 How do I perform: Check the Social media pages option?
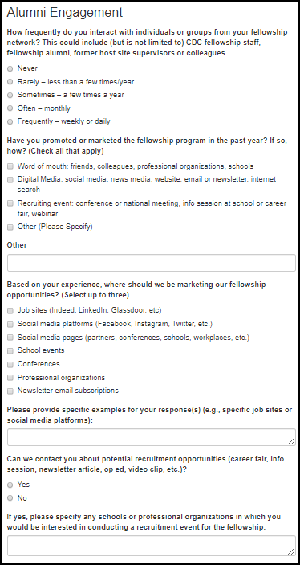[x=10, y=338]
